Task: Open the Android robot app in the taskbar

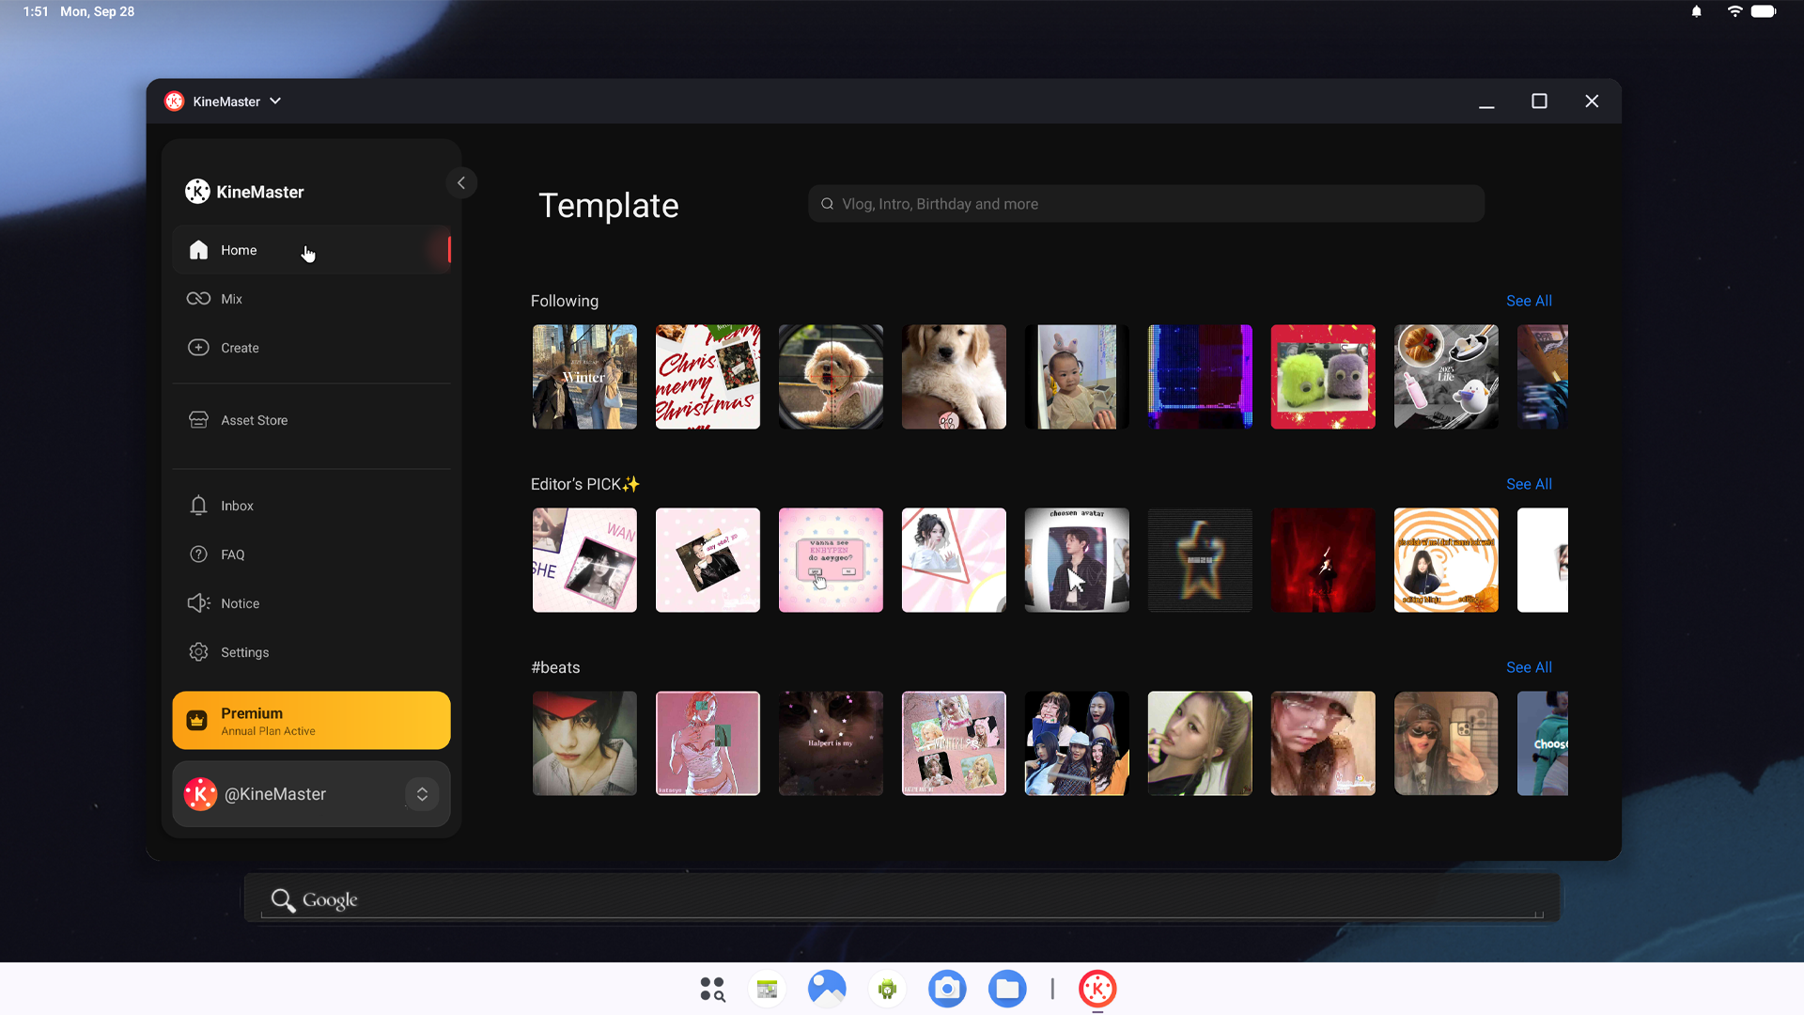Action: pyautogui.click(x=887, y=989)
